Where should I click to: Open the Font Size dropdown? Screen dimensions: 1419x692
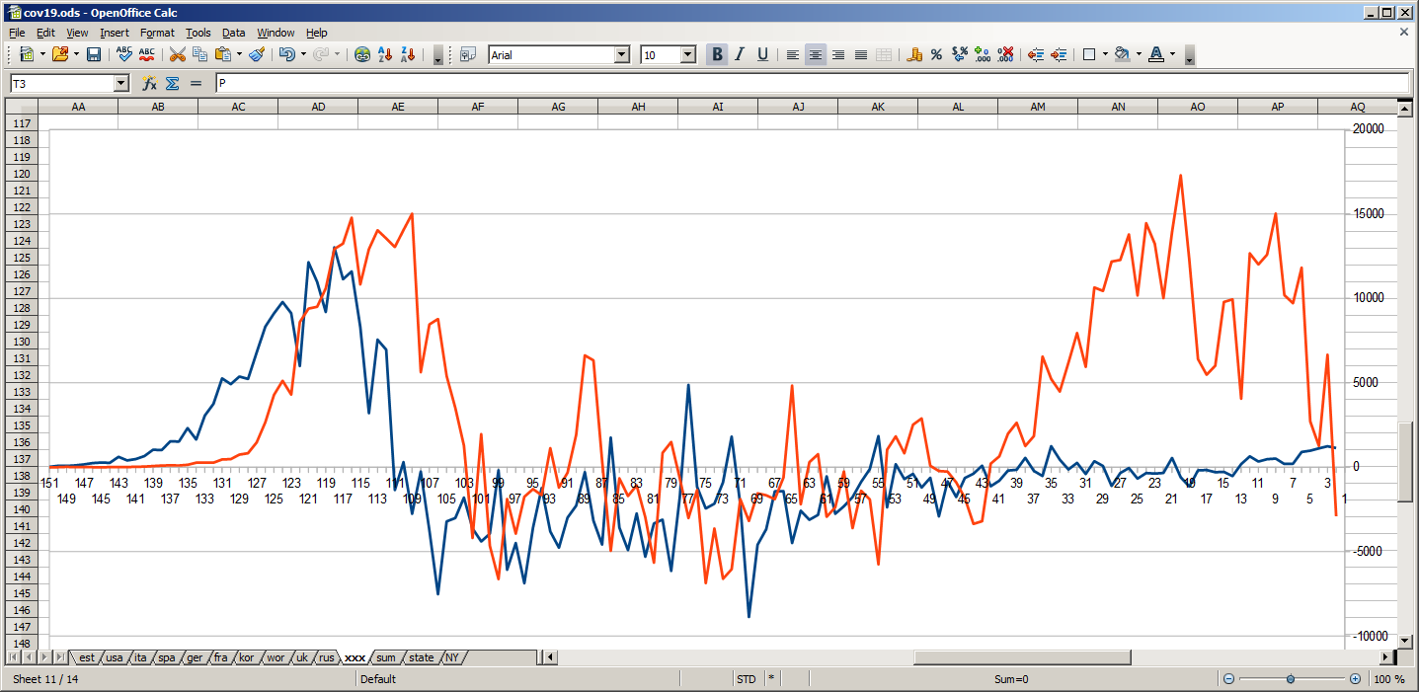688,55
